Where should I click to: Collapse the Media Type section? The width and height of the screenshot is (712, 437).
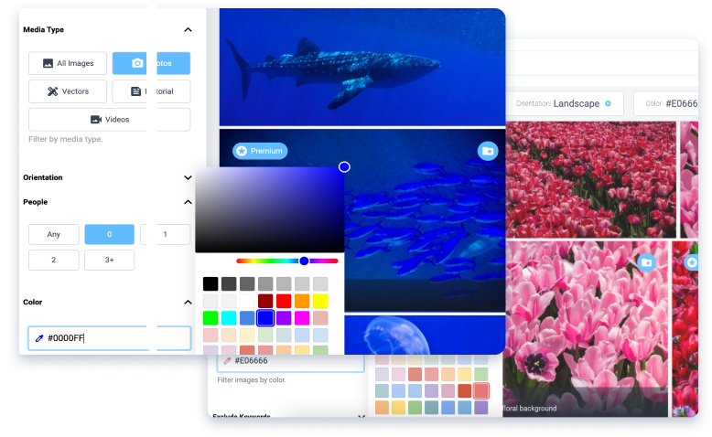188,30
